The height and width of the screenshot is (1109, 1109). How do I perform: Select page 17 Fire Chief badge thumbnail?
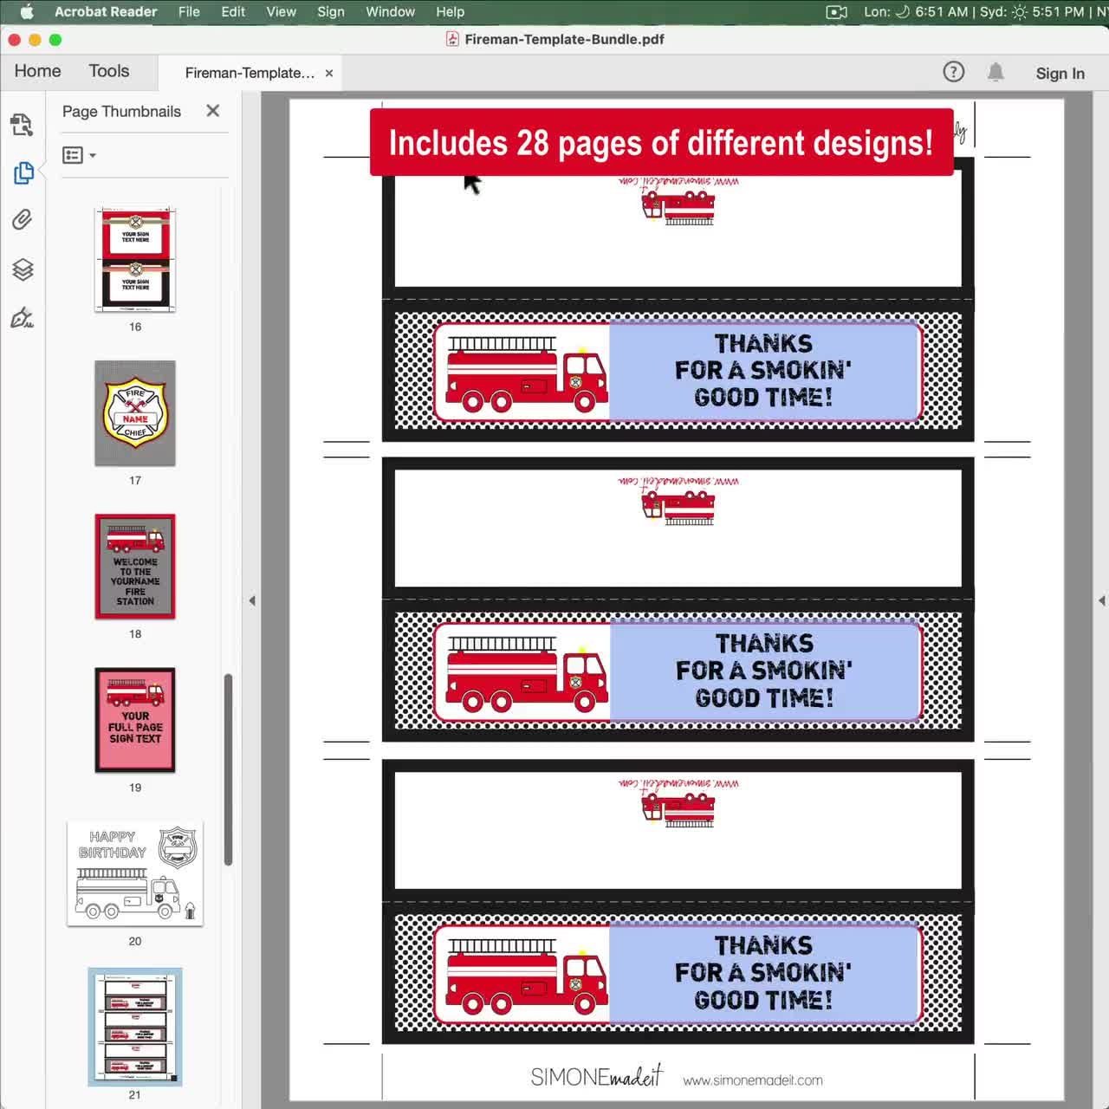(135, 413)
